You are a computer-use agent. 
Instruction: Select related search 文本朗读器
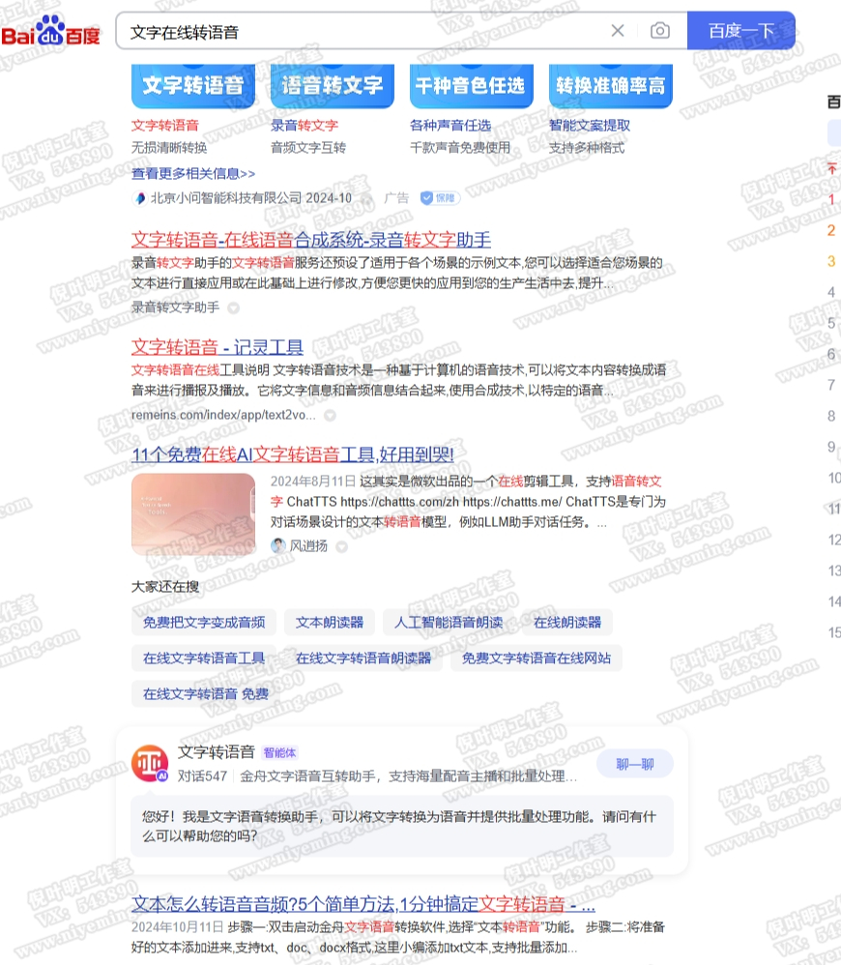(330, 622)
